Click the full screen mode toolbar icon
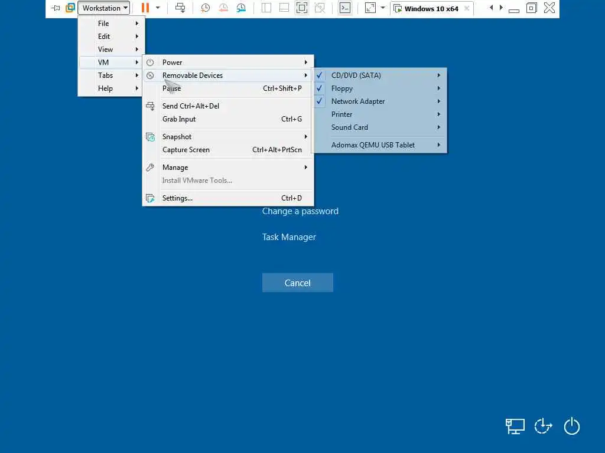Screen dimensions: 605x453 [x=302, y=8]
